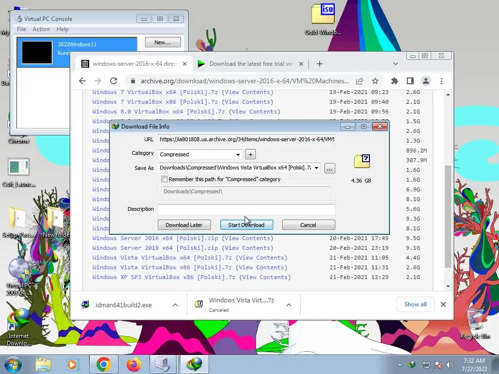Viewport: 499px width, 374px height.
Task: Open Firefox from taskbar
Action: coord(134,364)
